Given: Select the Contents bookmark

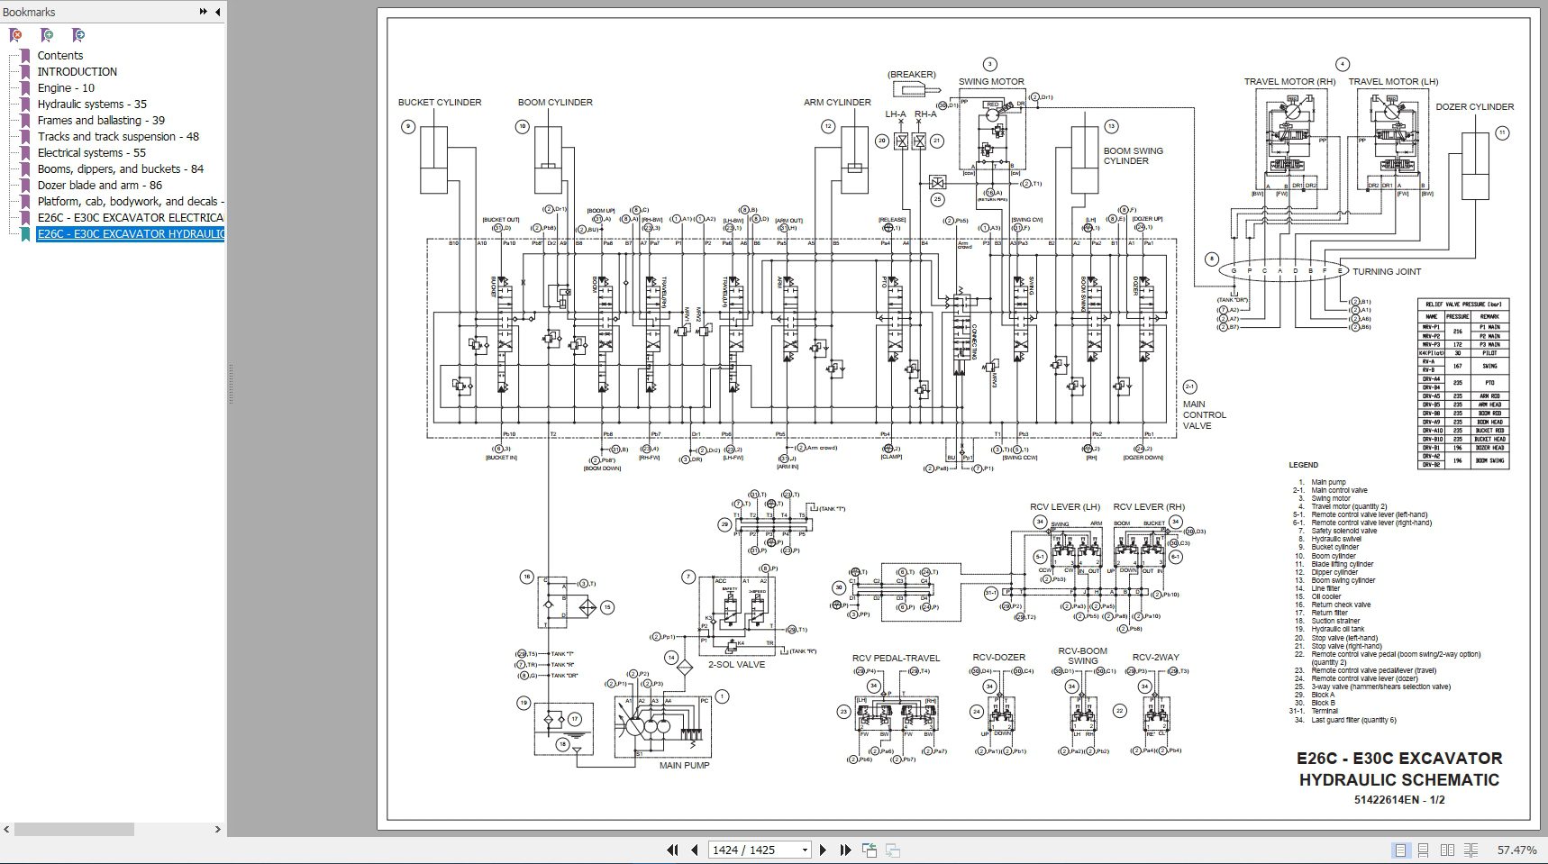Looking at the screenshot, I should (x=60, y=55).
